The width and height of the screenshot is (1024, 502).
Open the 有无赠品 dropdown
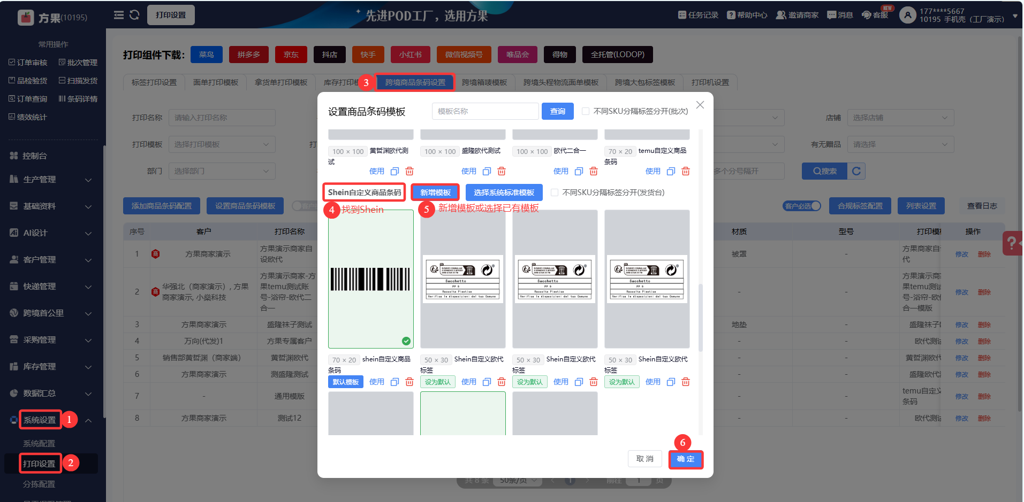click(900, 144)
